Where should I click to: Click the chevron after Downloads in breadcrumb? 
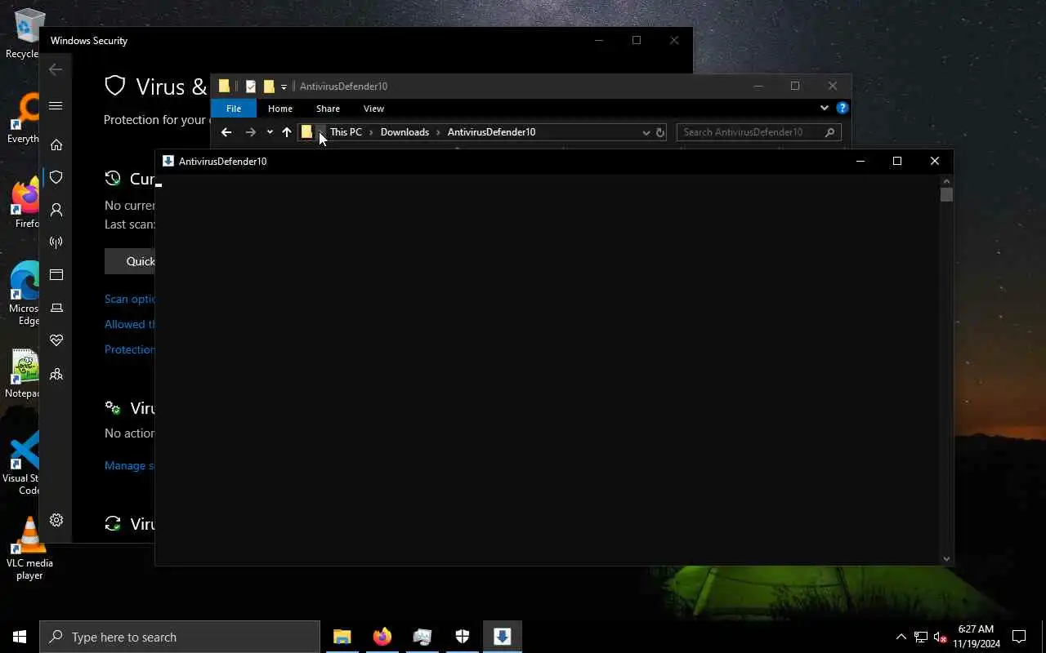(438, 132)
